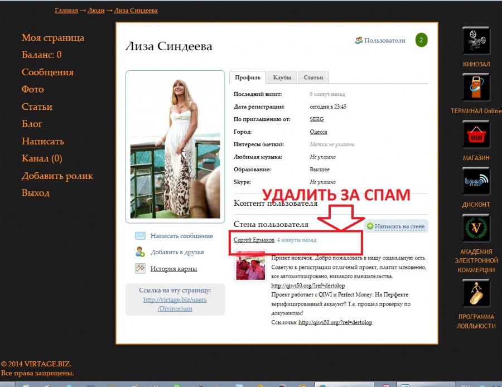Open the Кинозал film projector icon
Screen dimensions: 502x387
point(476,41)
